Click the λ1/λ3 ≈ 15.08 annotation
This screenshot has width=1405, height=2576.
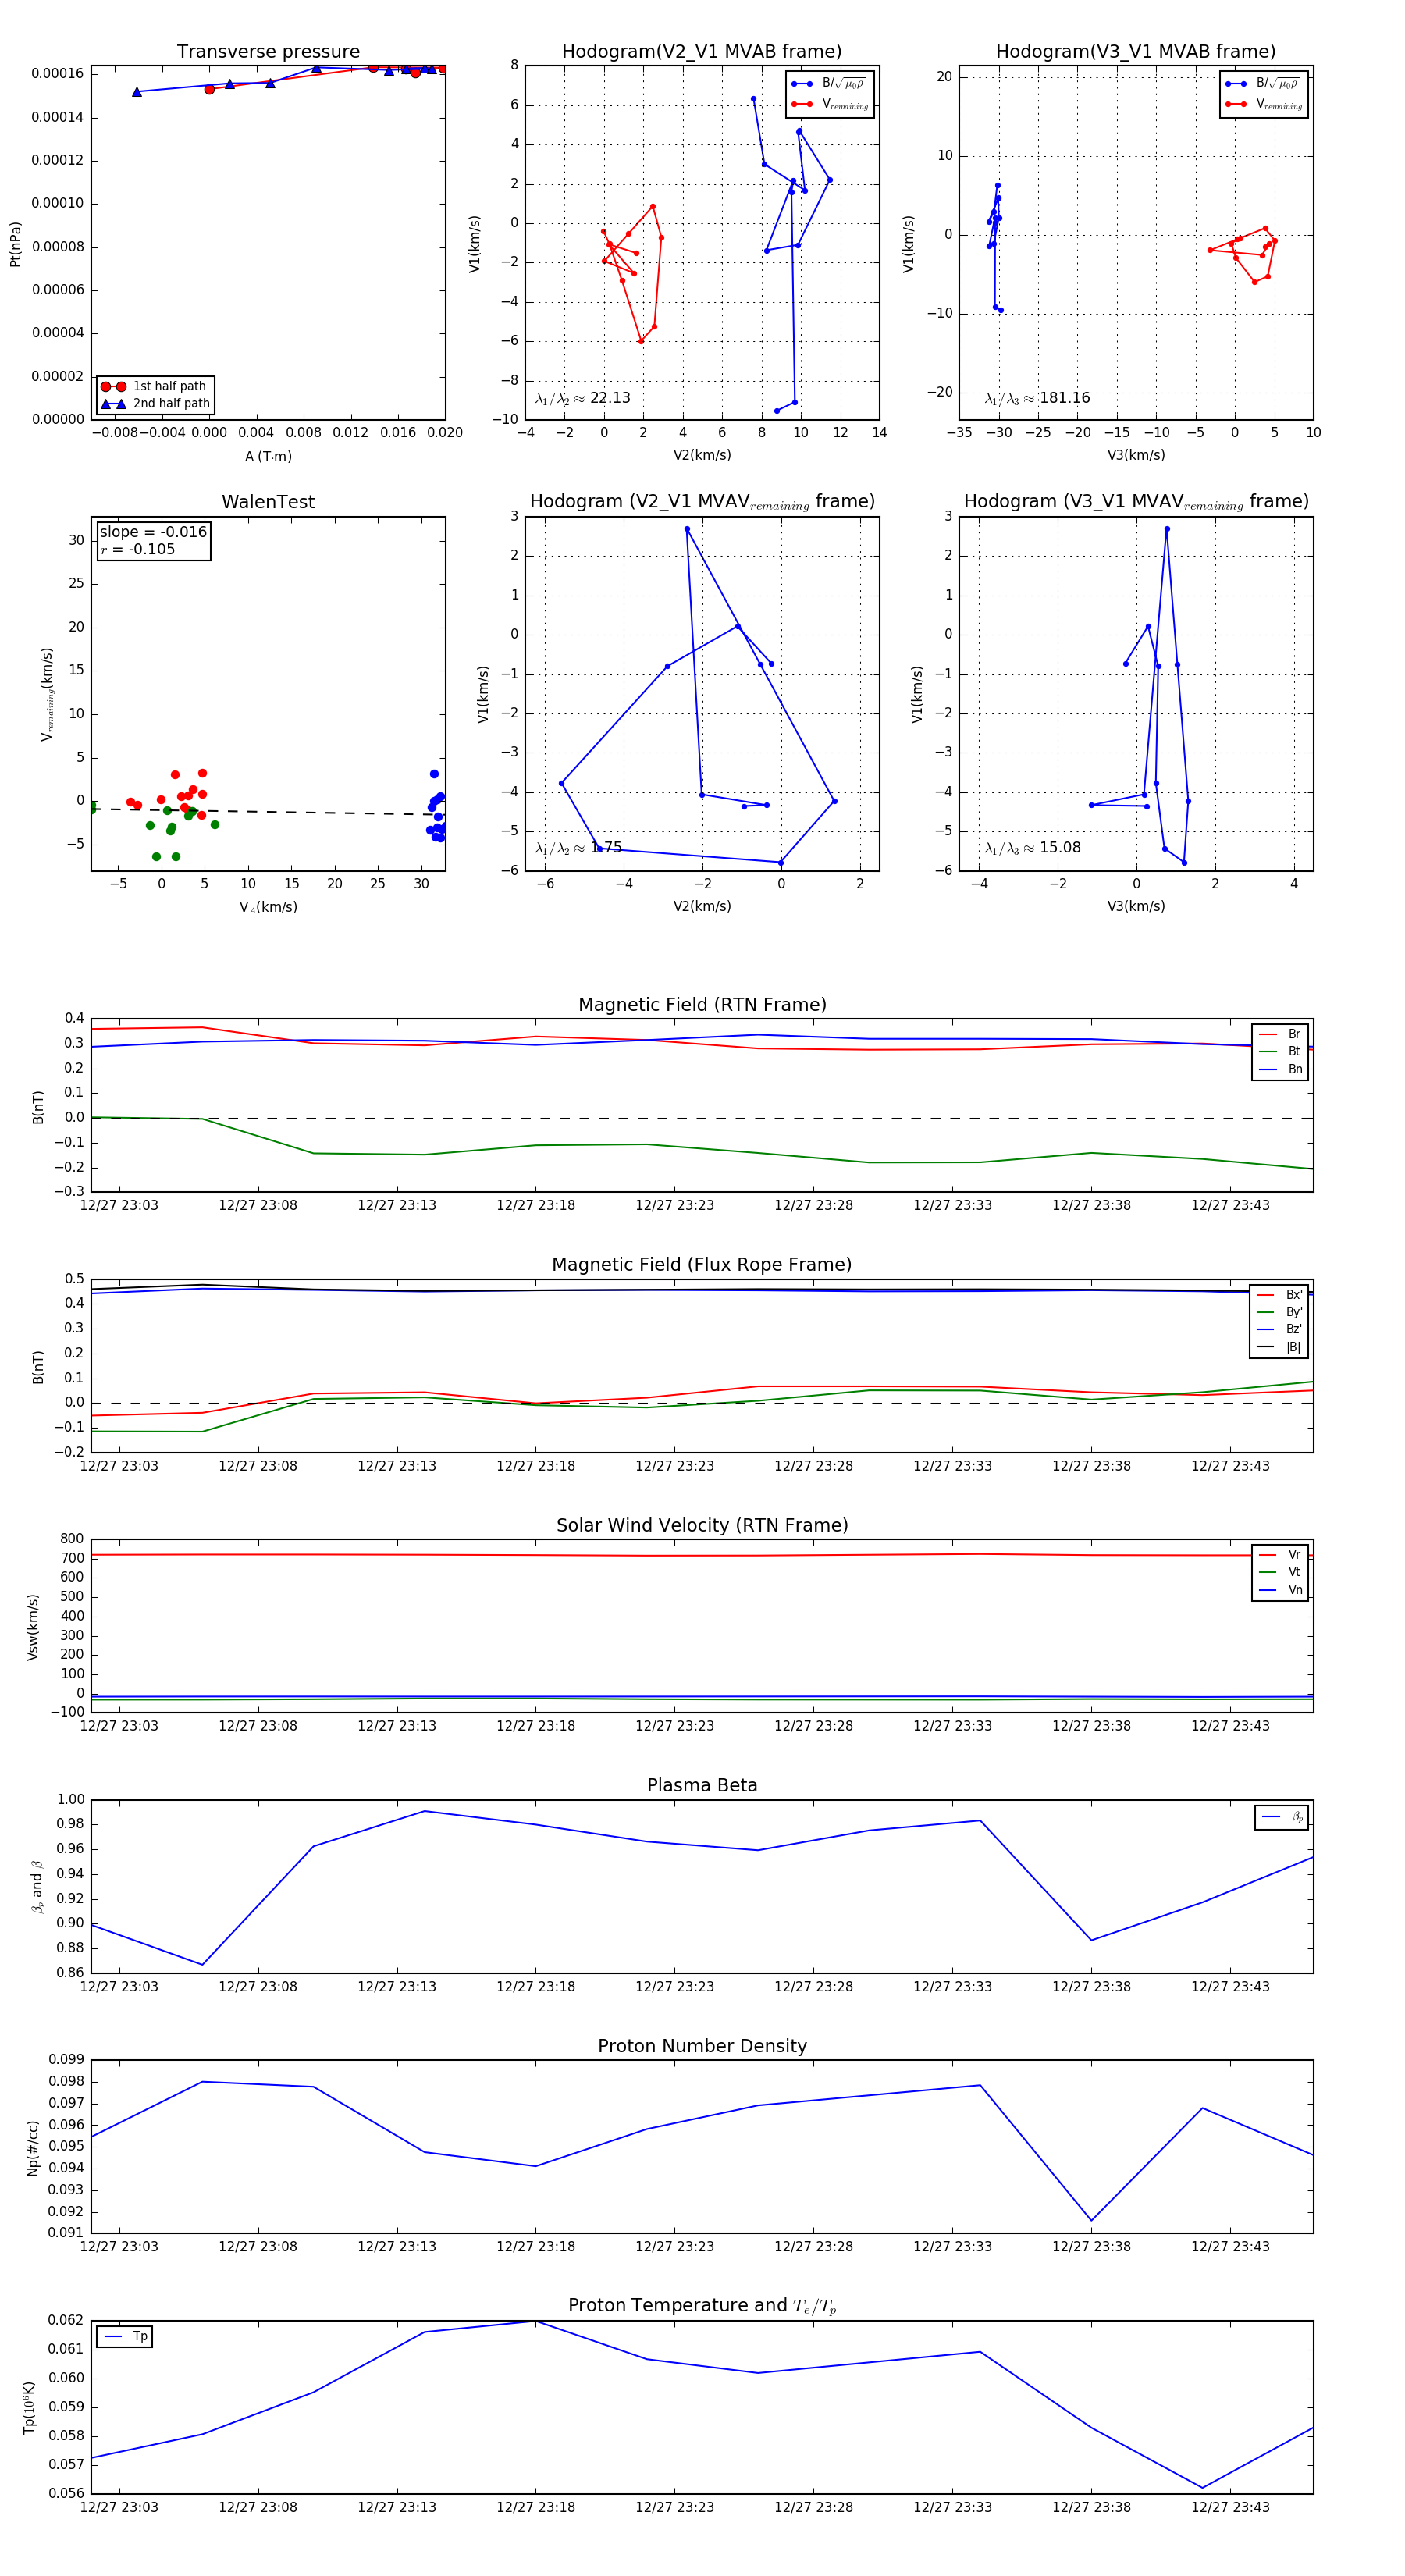1033,848
